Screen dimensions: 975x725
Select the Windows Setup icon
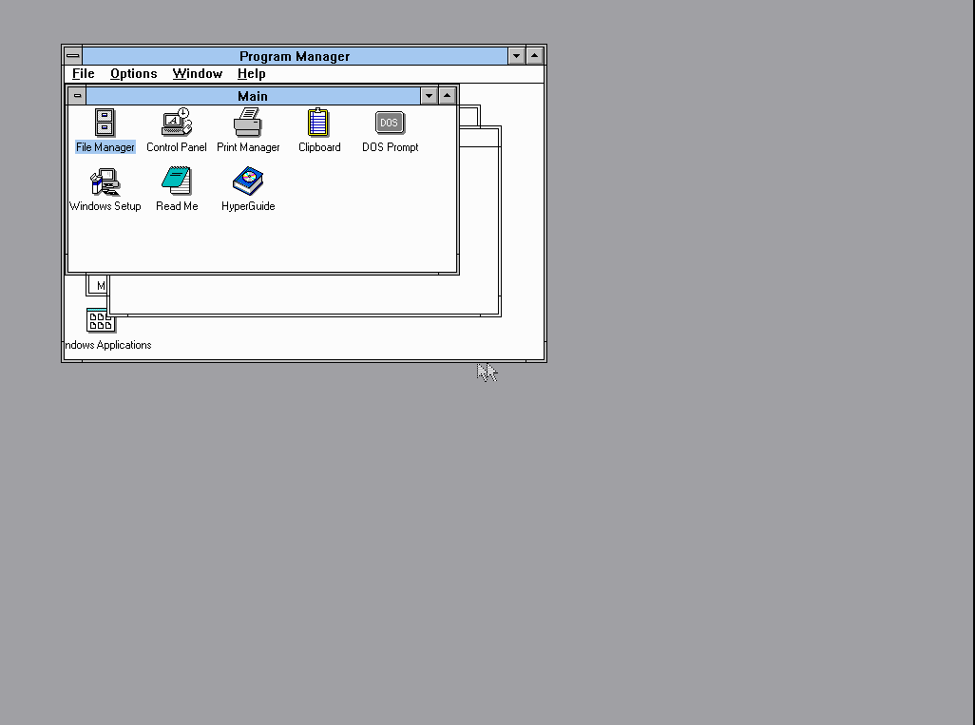[105, 181]
